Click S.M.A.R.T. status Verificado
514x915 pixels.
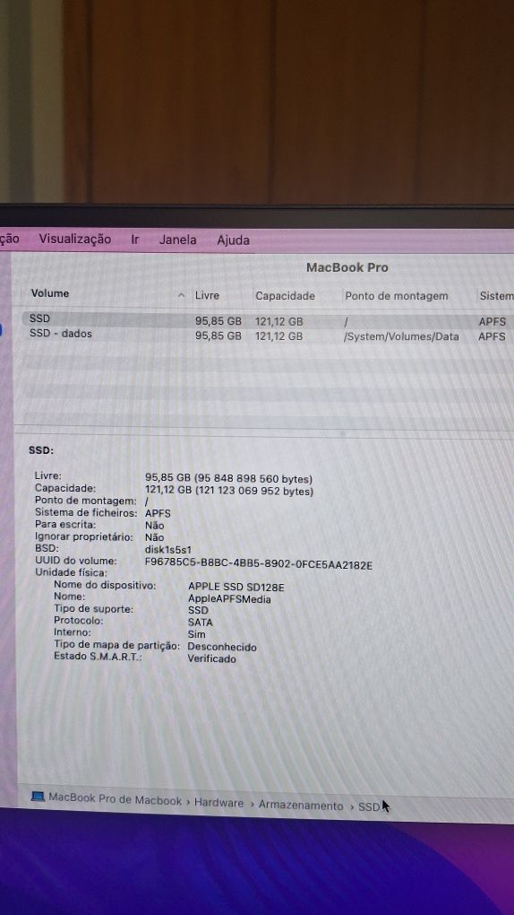pos(211,658)
